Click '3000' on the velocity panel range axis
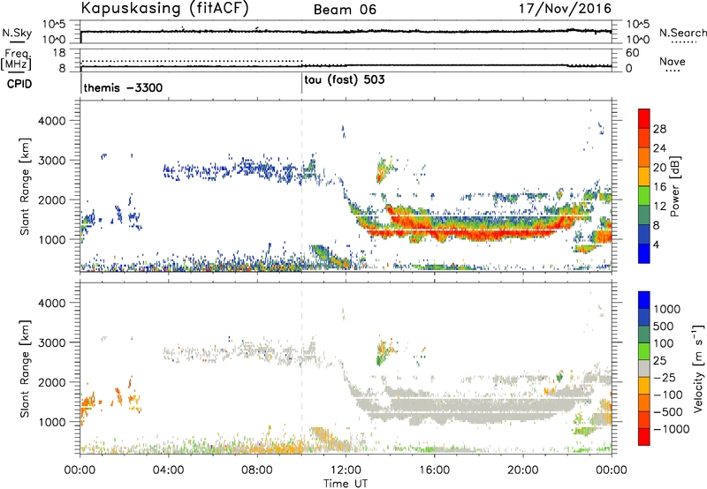Viewport: 707px width, 489px height. [51, 342]
